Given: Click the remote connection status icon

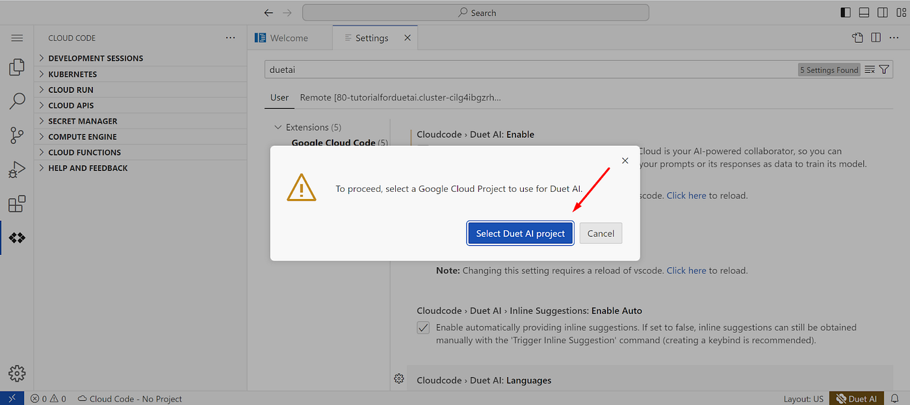Looking at the screenshot, I should coord(12,398).
